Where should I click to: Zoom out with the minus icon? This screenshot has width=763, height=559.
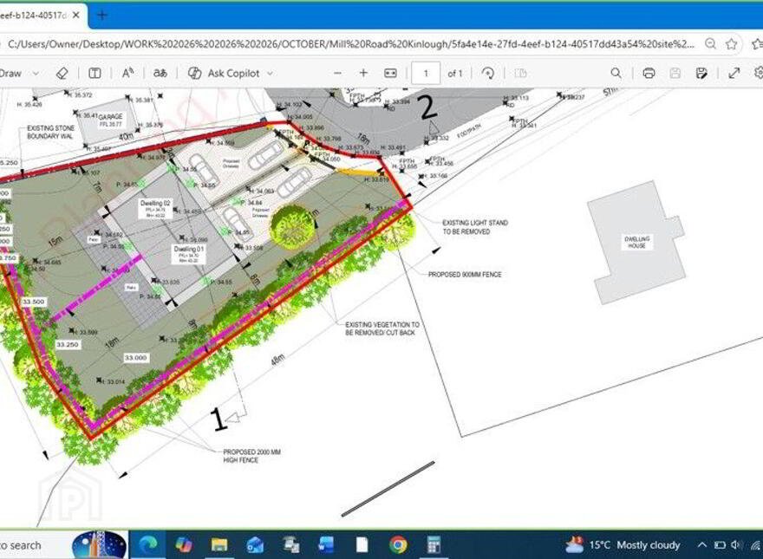[x=337, y=74]
